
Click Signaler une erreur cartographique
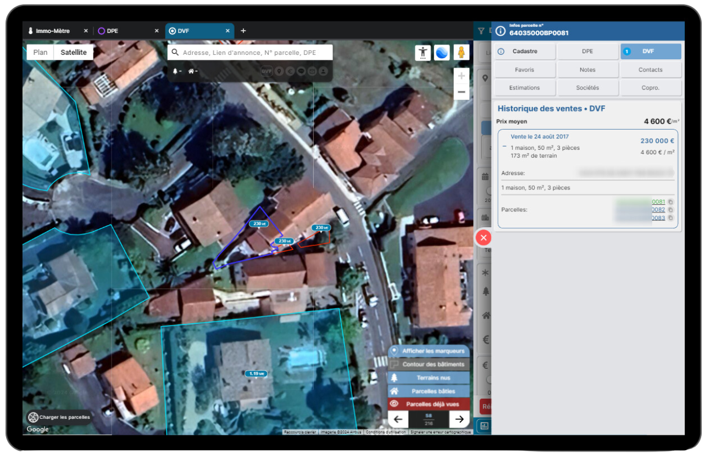click(440, 432)
